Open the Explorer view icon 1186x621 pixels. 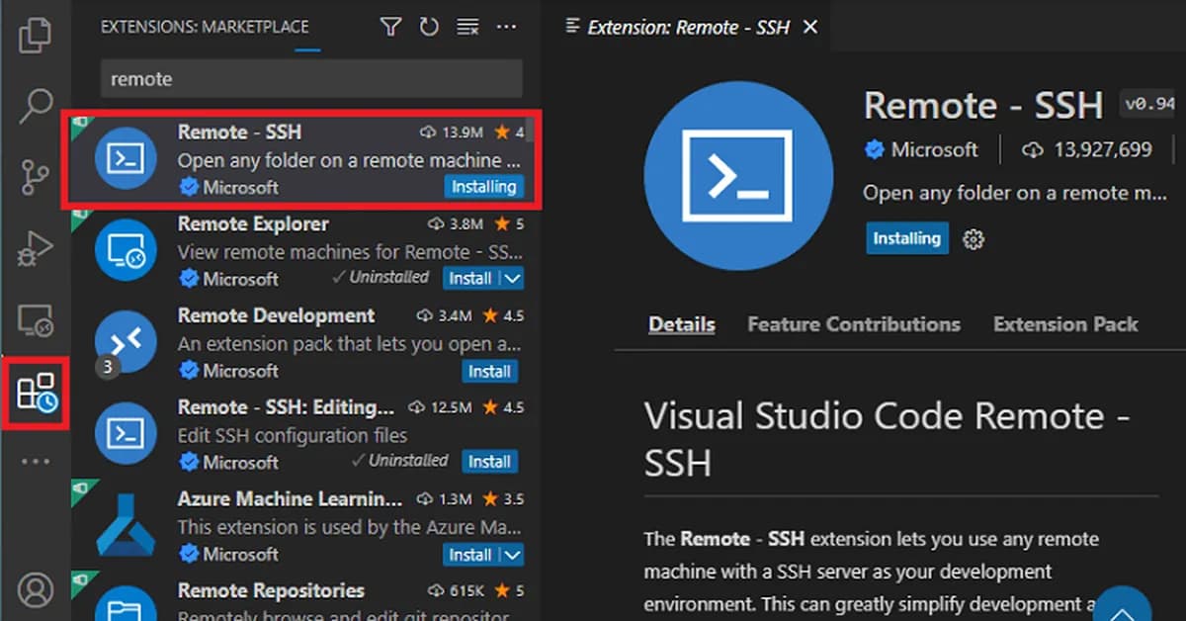click(x=36, y=35)
